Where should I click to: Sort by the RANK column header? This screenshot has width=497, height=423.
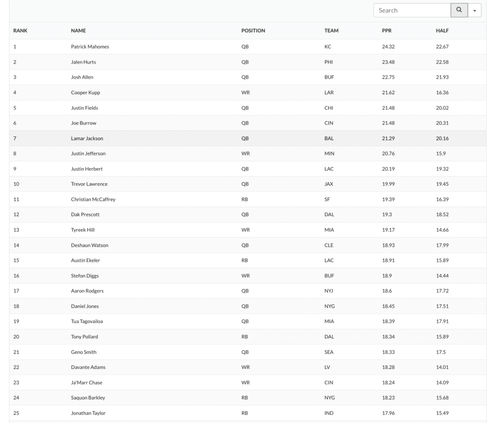tap(20, 31)
